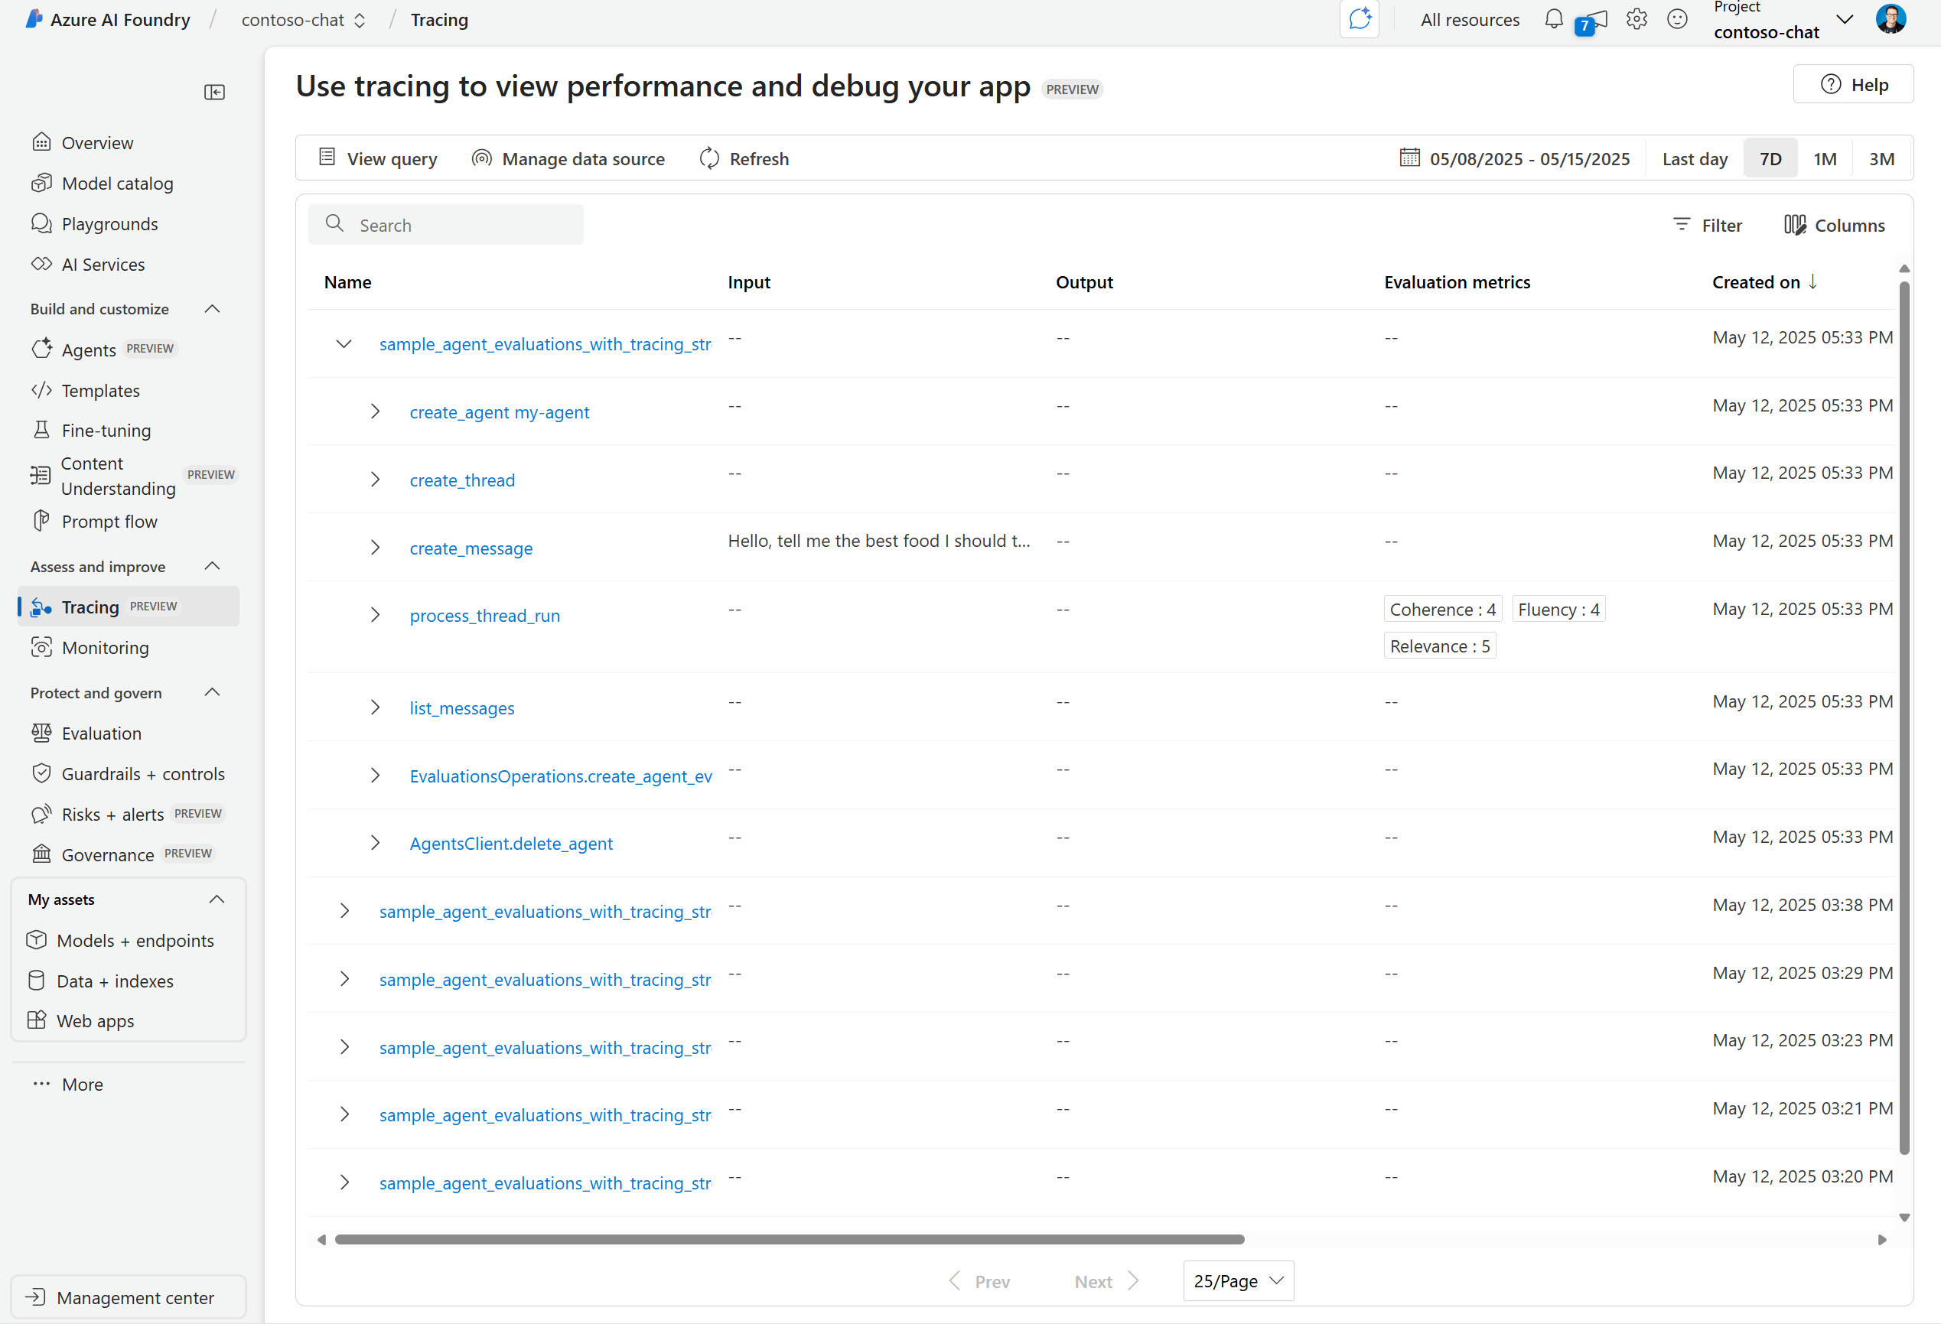This screenshot has width=1941, height=1324.
Task: Open the process_thread_run trace link
Action: click(x=484, y=615)
